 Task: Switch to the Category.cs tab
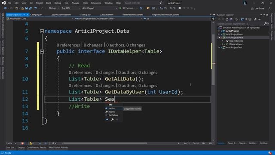(x=36, y=15)
